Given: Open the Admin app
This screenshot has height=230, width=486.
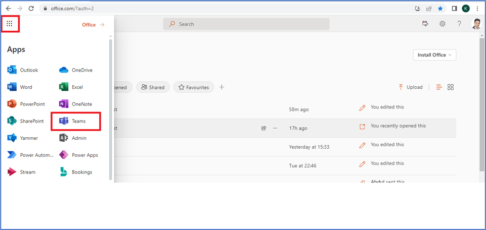Looking at the screenshot, I should coord(73,138).
